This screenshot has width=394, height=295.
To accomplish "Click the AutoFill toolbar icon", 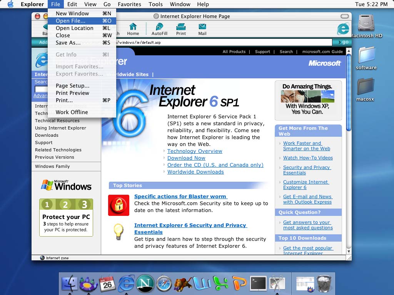I will point(159,28).
